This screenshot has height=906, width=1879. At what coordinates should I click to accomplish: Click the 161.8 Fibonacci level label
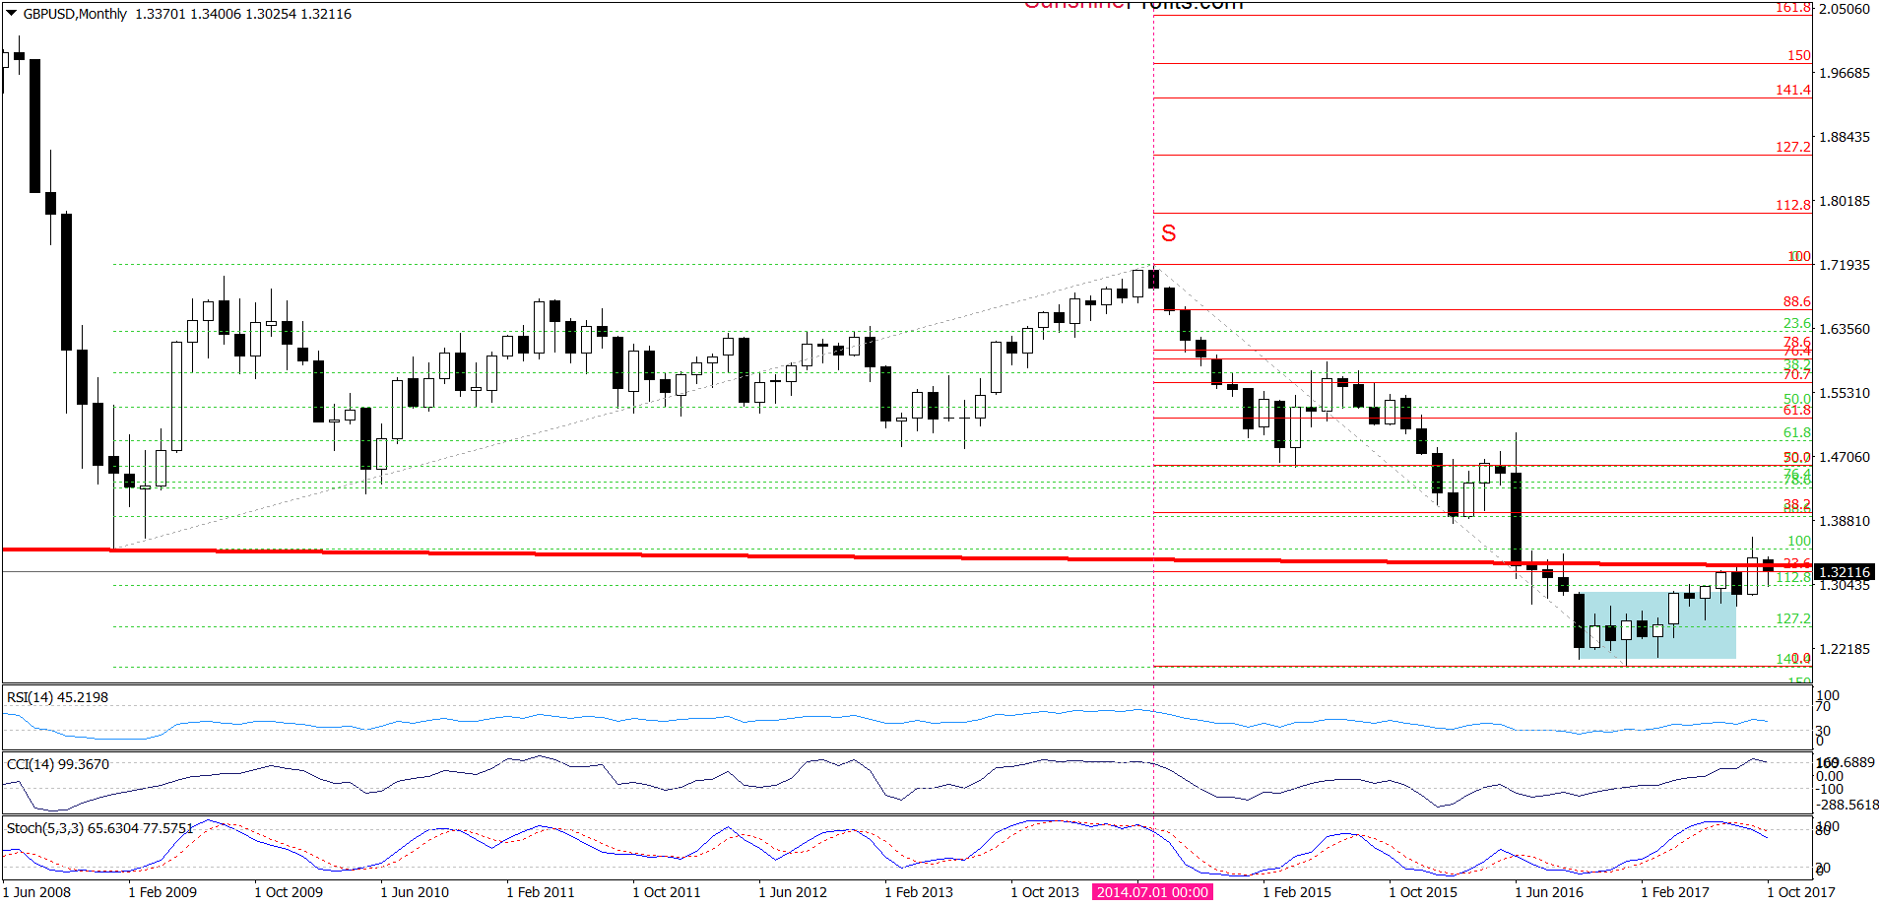click(1792, 8)
